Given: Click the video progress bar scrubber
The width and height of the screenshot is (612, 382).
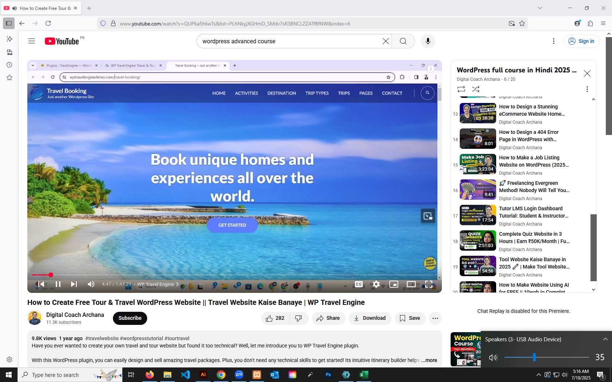Looking at the screenshot, I should point(51,275).
